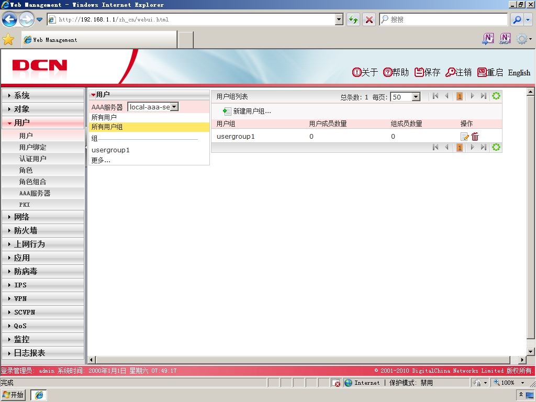Viewport: 536px width, 402px height.
Task: Click the DCN logo
Action: coord(40,65)
